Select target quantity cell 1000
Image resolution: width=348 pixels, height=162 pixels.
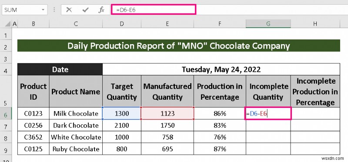tap(122, 137)
